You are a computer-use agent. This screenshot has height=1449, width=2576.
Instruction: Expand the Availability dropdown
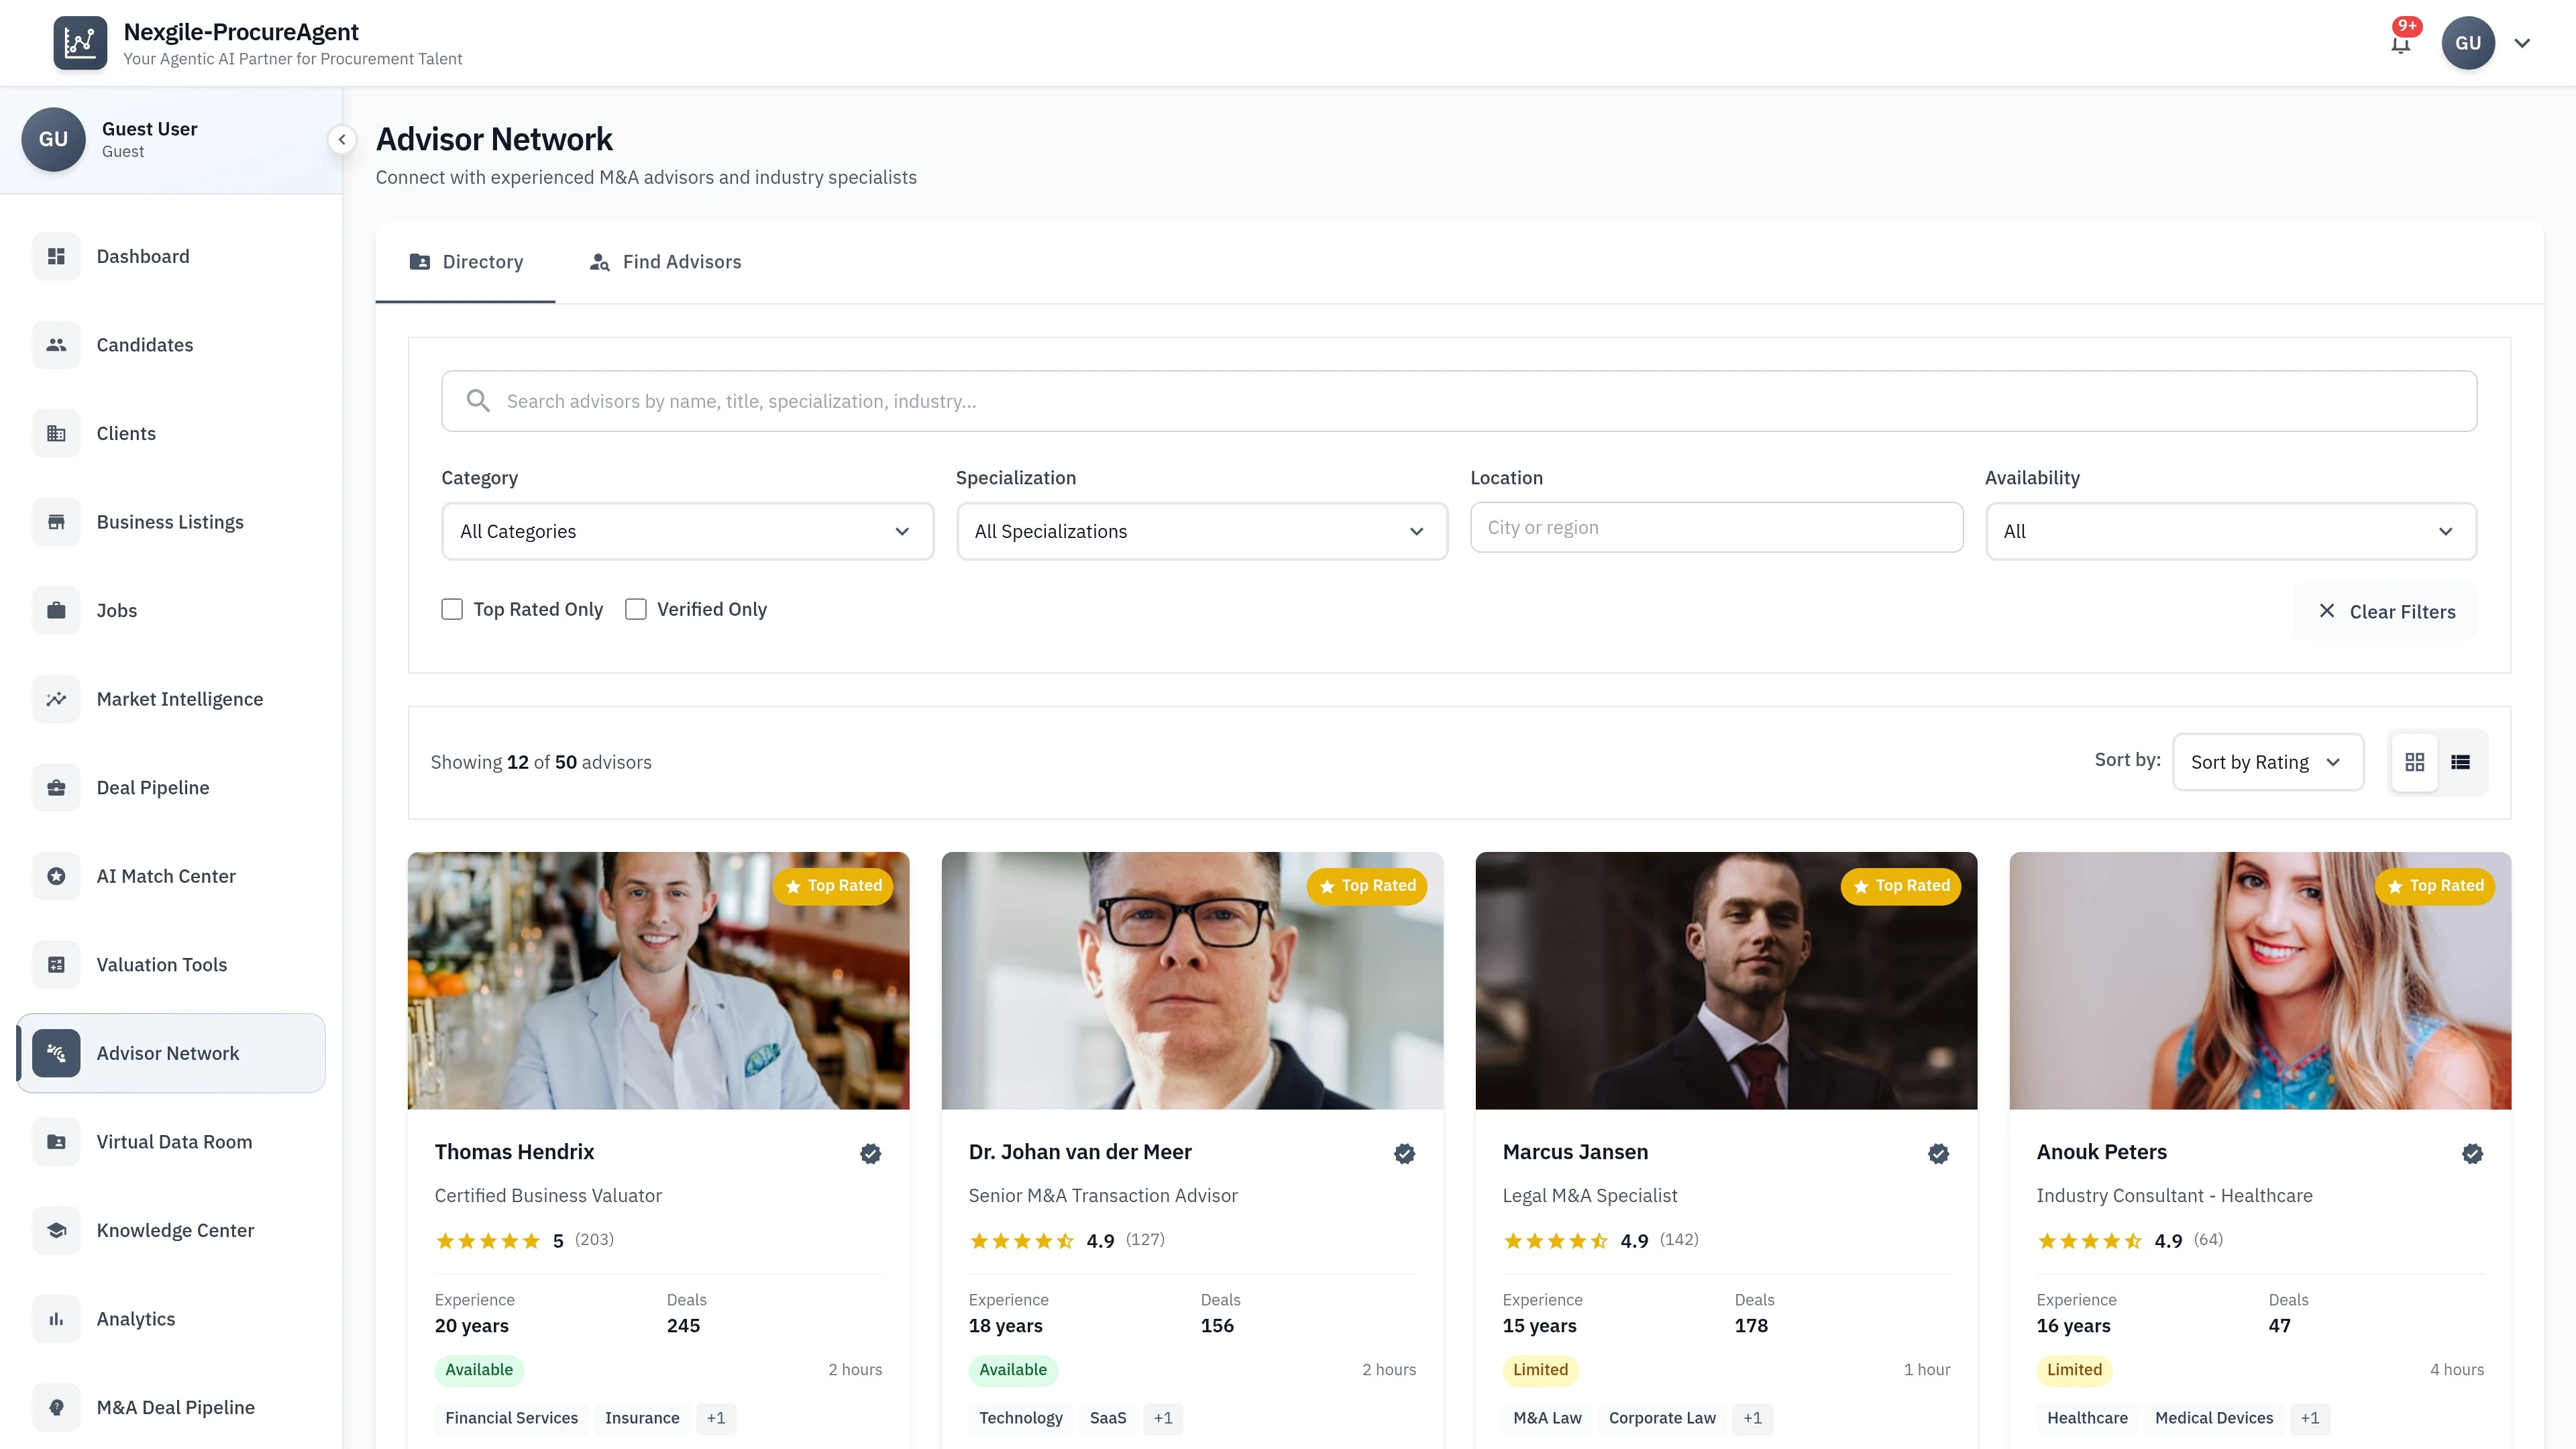tap(2231, 531)
